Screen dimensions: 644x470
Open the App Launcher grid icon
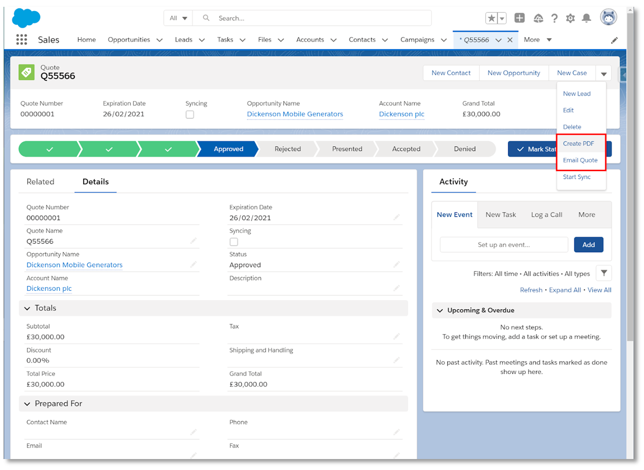tap(21, 40)
